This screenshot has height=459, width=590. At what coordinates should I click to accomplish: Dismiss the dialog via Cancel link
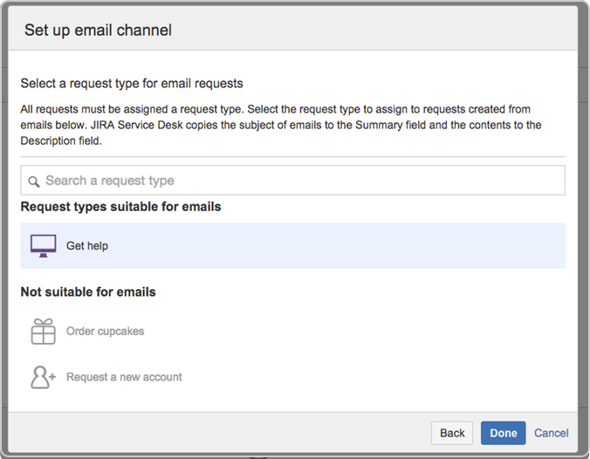coord(552,433)
